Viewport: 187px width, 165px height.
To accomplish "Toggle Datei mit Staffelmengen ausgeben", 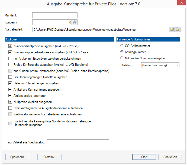I will pos(10,83).
